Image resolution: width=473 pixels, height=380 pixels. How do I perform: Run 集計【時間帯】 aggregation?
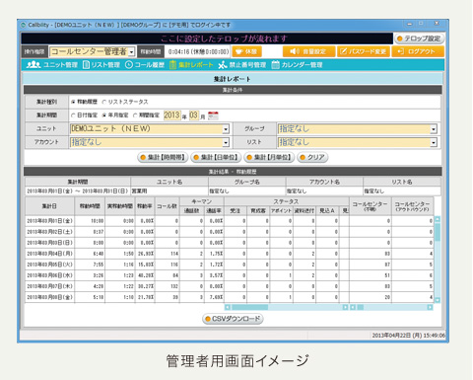tap(163, 158)
